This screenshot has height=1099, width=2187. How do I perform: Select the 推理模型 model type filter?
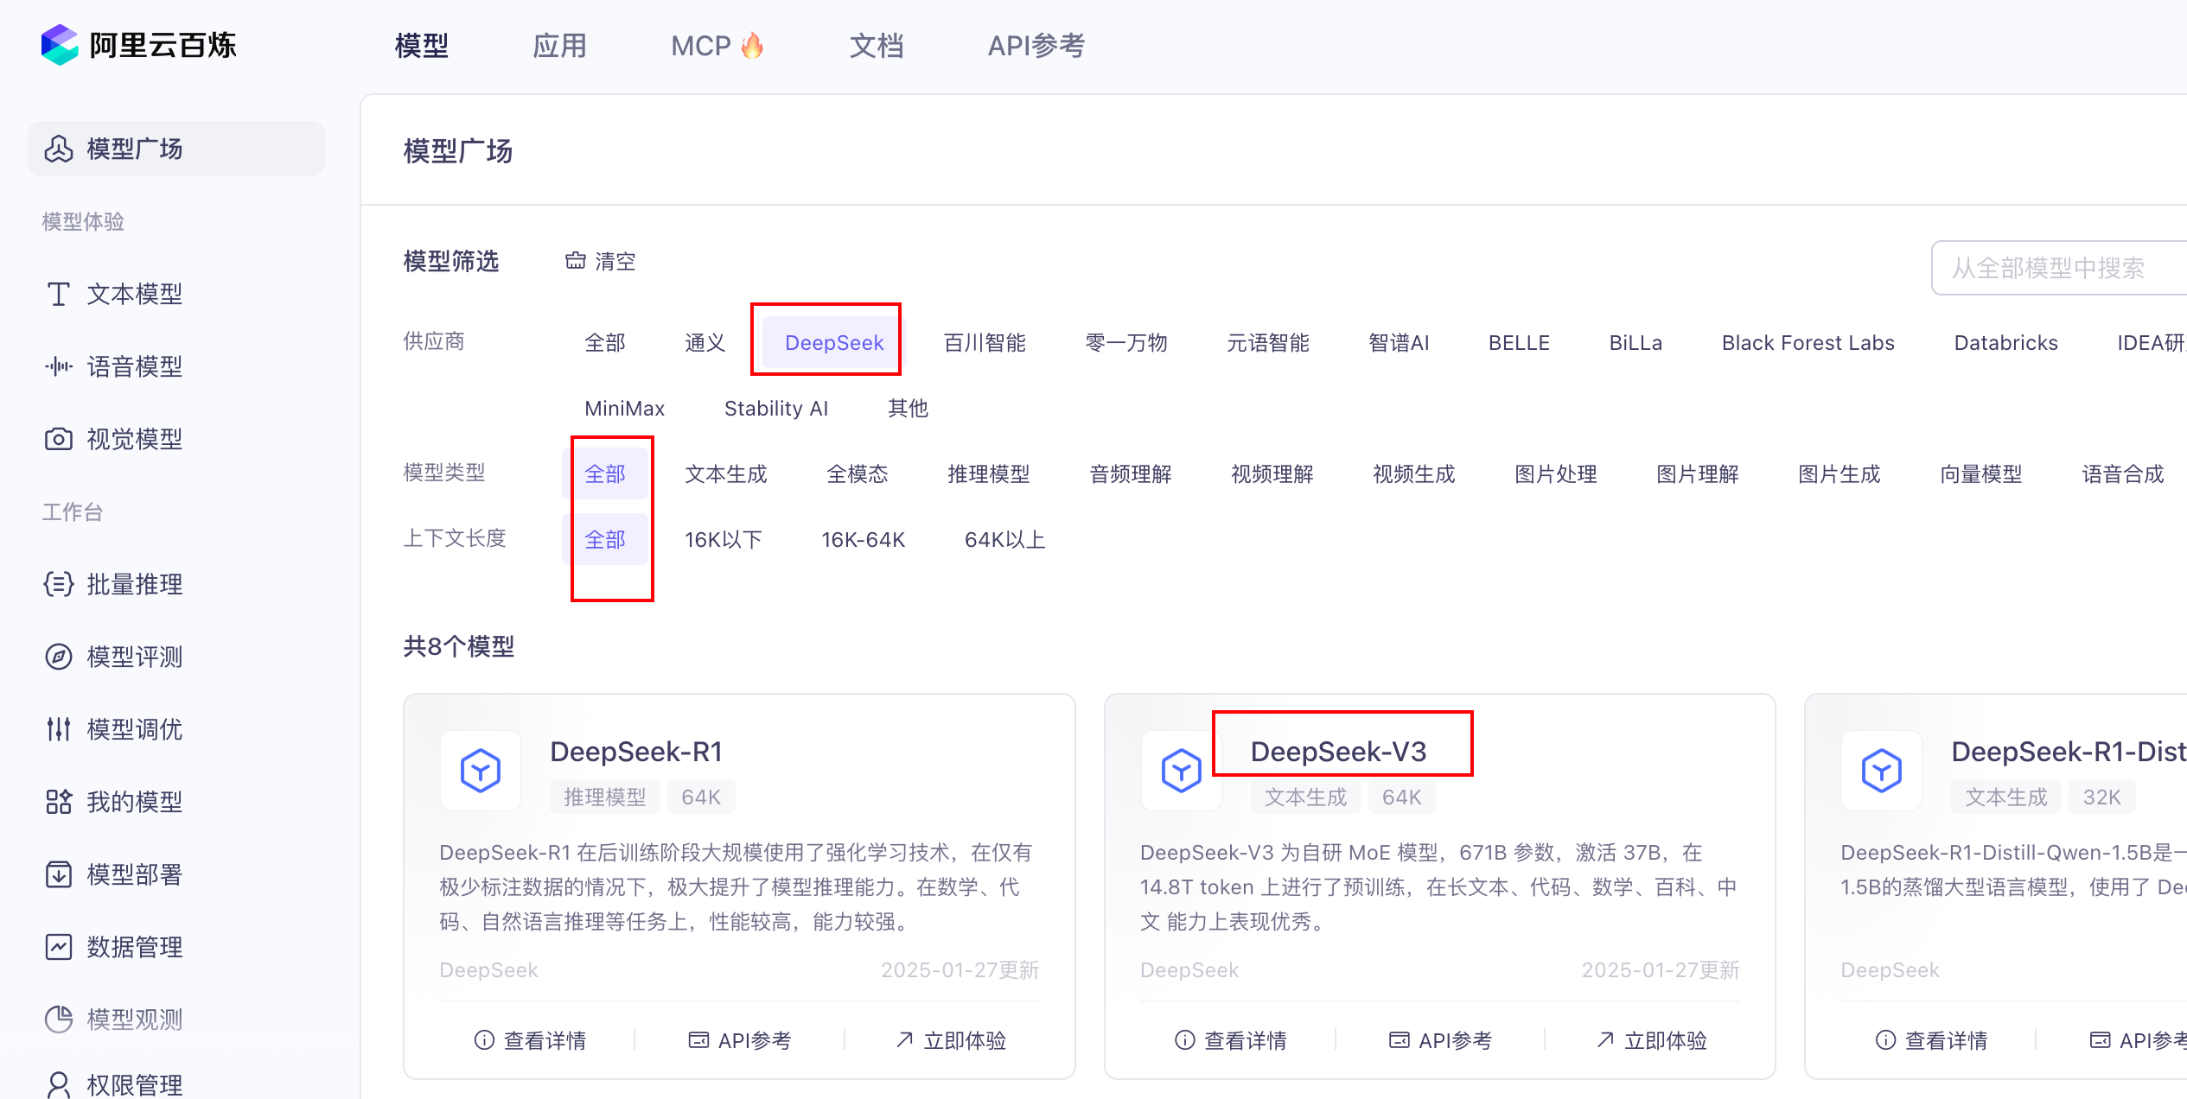989,474
